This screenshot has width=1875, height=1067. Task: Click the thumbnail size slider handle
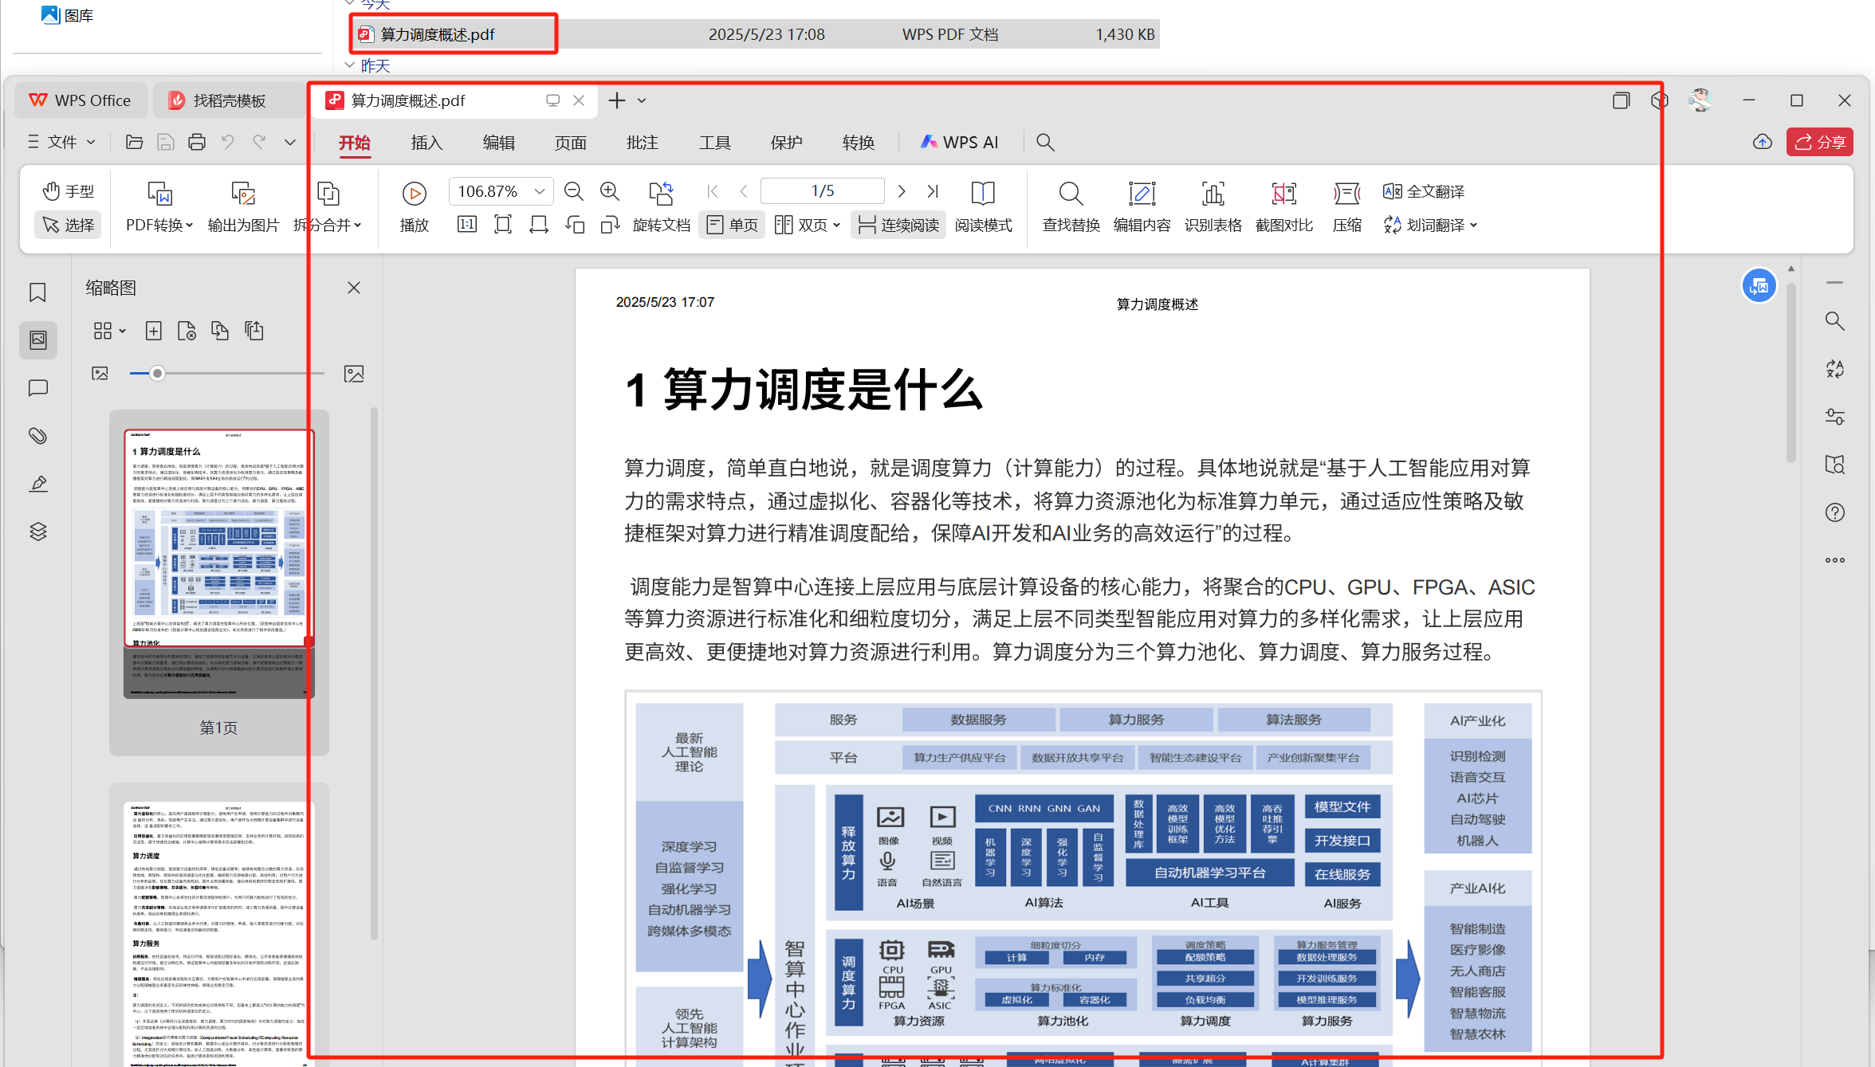click(x=158, y=373)
